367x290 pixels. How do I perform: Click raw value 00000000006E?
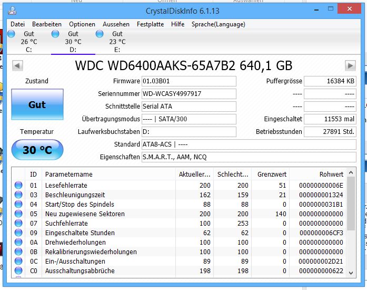(321, 186)
